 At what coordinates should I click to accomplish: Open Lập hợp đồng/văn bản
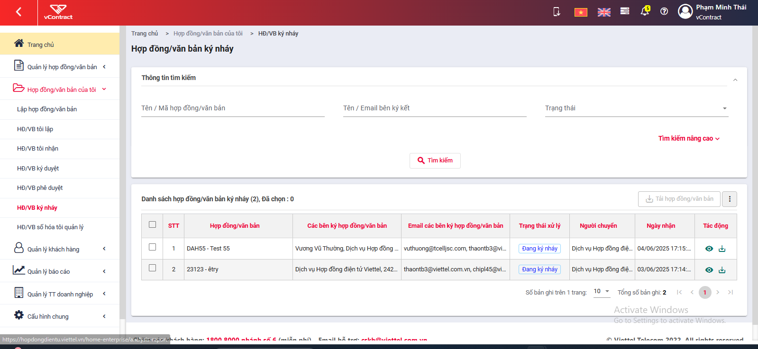coord(47,109)
